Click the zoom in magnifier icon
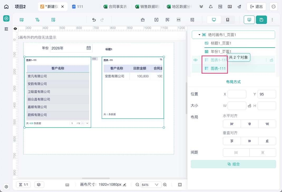The height and width of the screenshot is (192, 282). pos(165,185)
